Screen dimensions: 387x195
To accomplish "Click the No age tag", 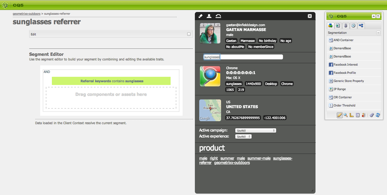I will click(x=286, y=41).
